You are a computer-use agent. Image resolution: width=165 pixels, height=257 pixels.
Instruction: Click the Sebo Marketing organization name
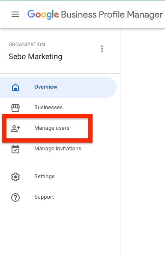36,57
